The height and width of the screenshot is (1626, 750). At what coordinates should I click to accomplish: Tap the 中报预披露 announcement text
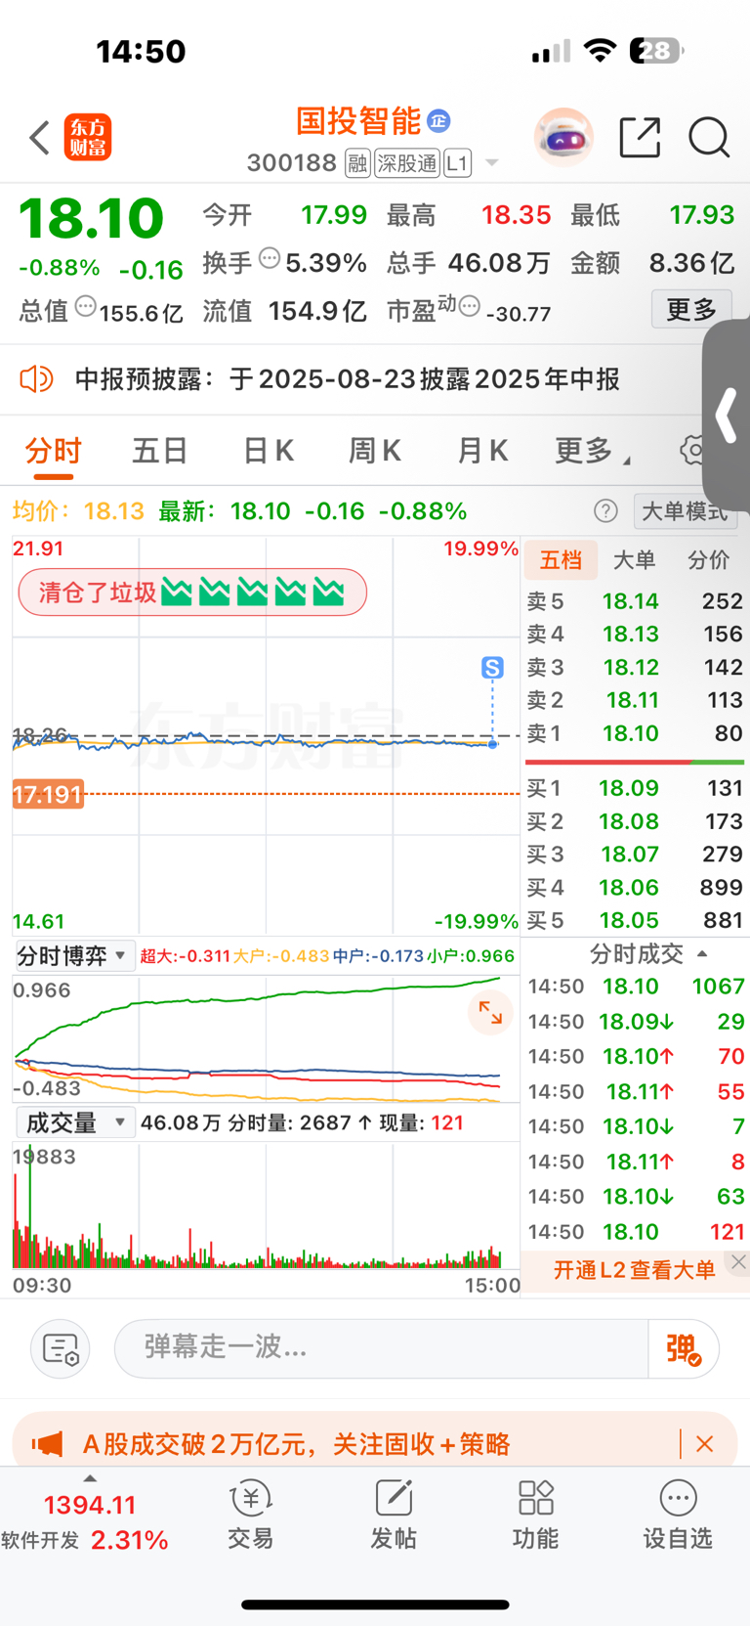click(x=348, y=379)
